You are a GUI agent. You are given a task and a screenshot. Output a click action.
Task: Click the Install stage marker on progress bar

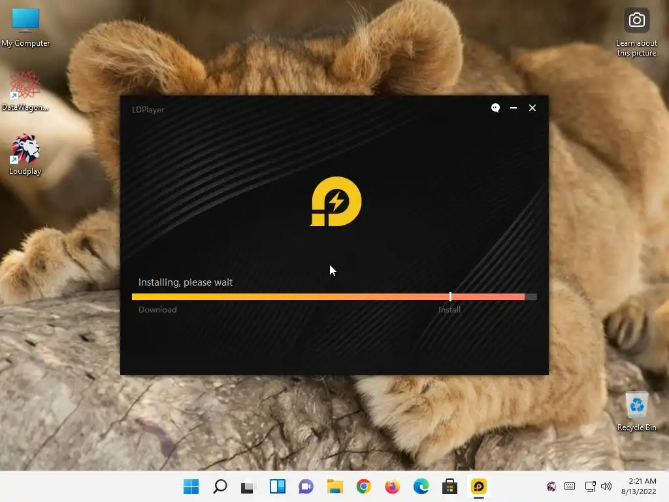coord(450,297)
